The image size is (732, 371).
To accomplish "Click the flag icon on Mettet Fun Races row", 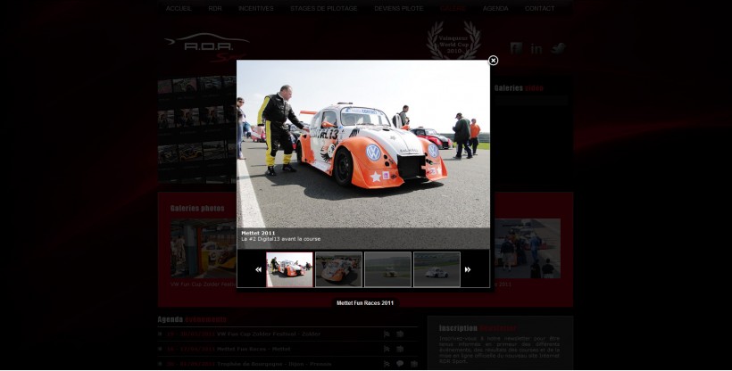I will [x=387, y=349].
